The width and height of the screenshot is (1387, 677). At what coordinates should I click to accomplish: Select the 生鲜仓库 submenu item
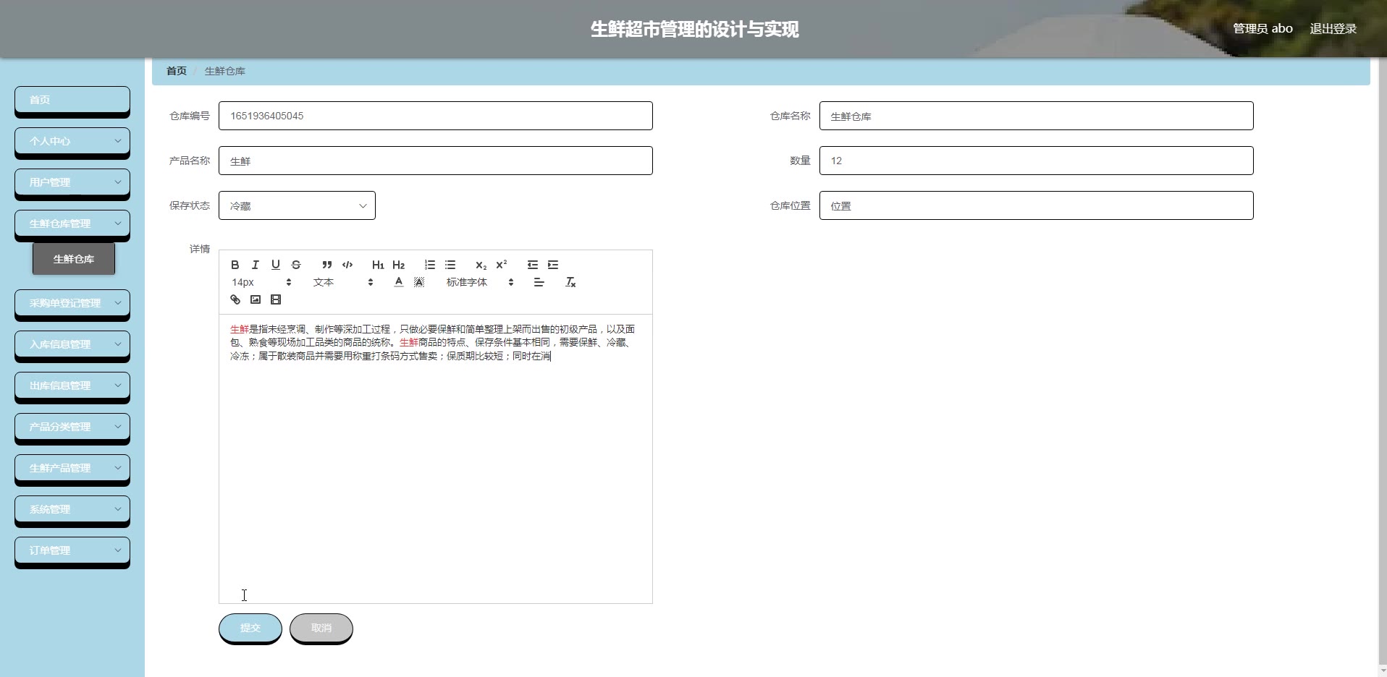pyautogui.click(x=74, y=259)
